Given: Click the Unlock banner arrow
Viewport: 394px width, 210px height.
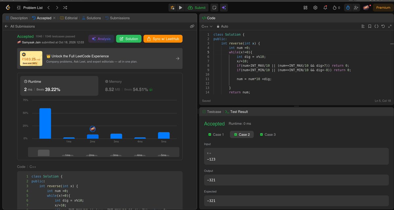Looking at the screenshot, I should (177, 58).
